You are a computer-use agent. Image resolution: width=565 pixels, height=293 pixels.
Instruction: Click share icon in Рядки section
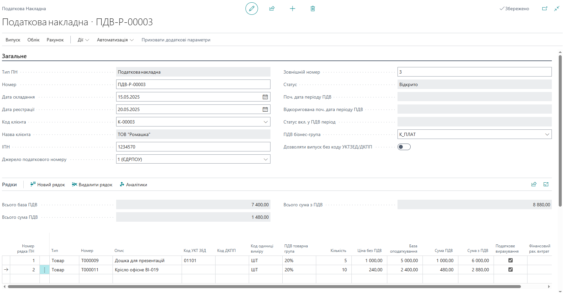[x=534, y=184]
